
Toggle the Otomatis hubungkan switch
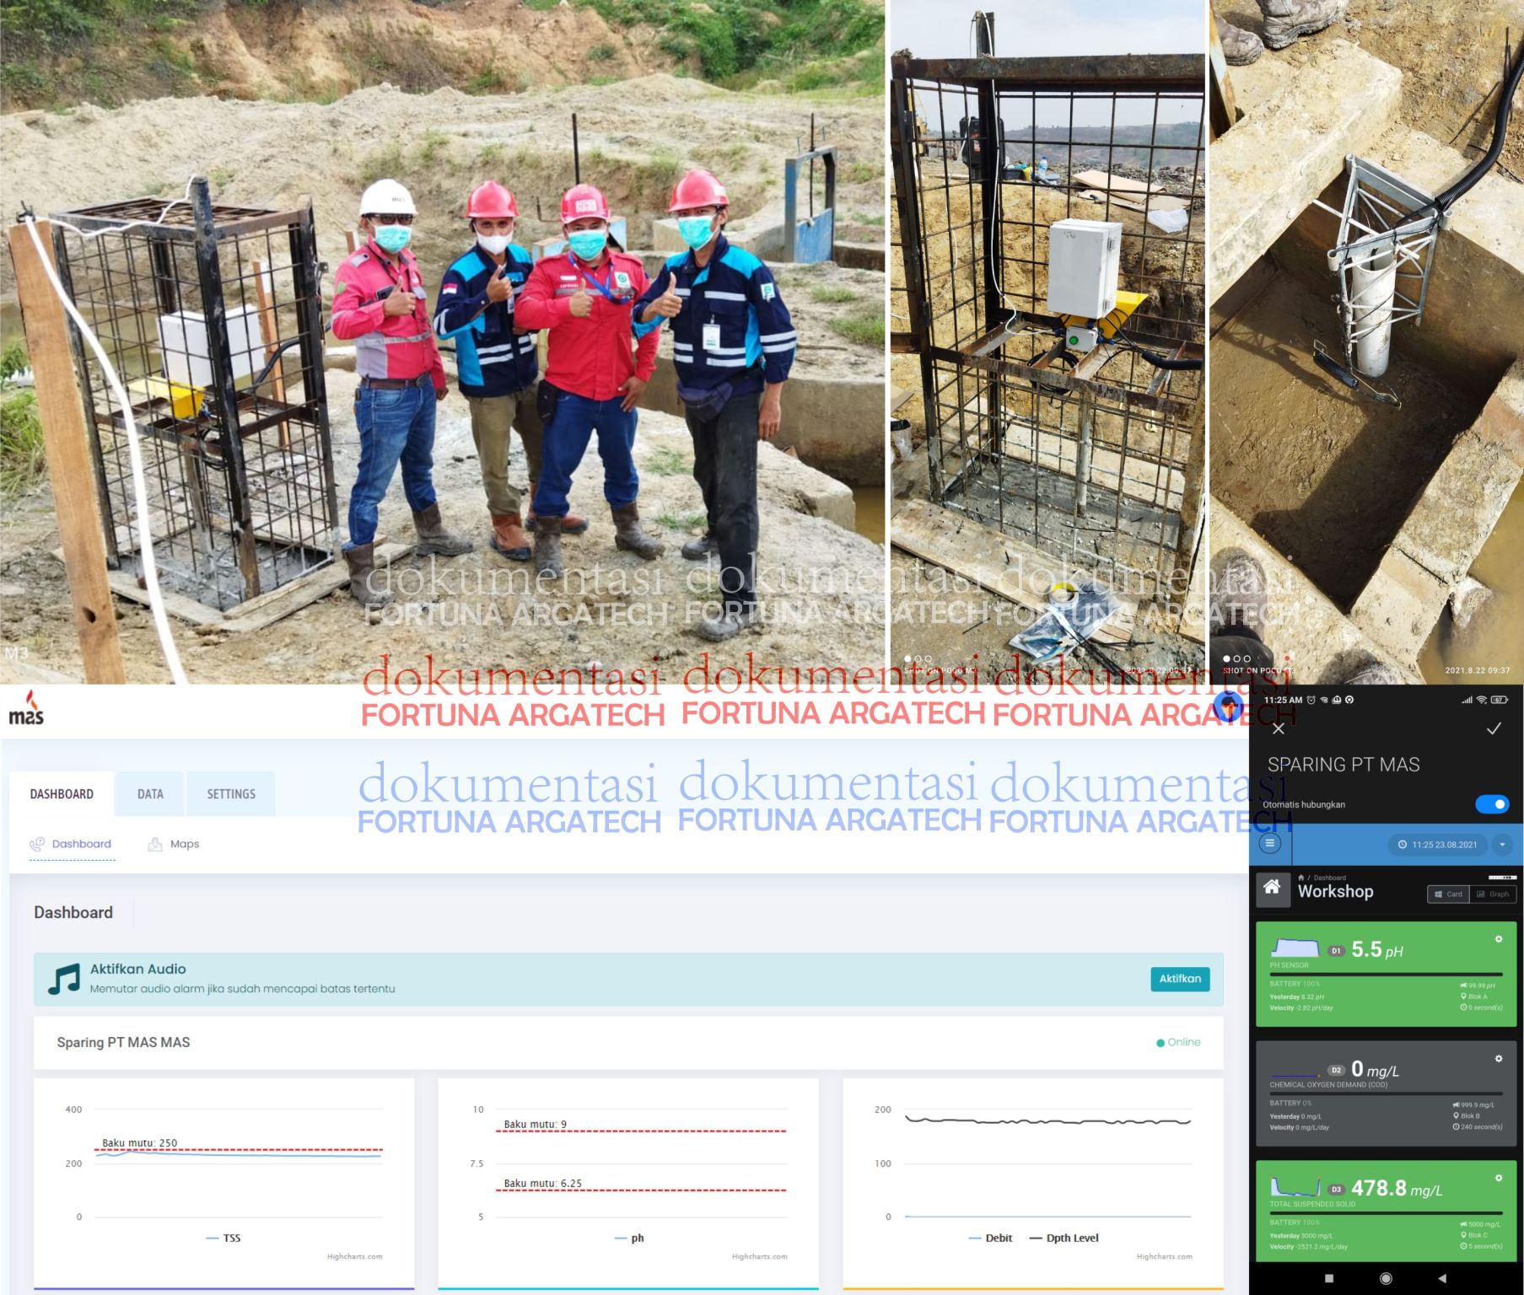1492,804
